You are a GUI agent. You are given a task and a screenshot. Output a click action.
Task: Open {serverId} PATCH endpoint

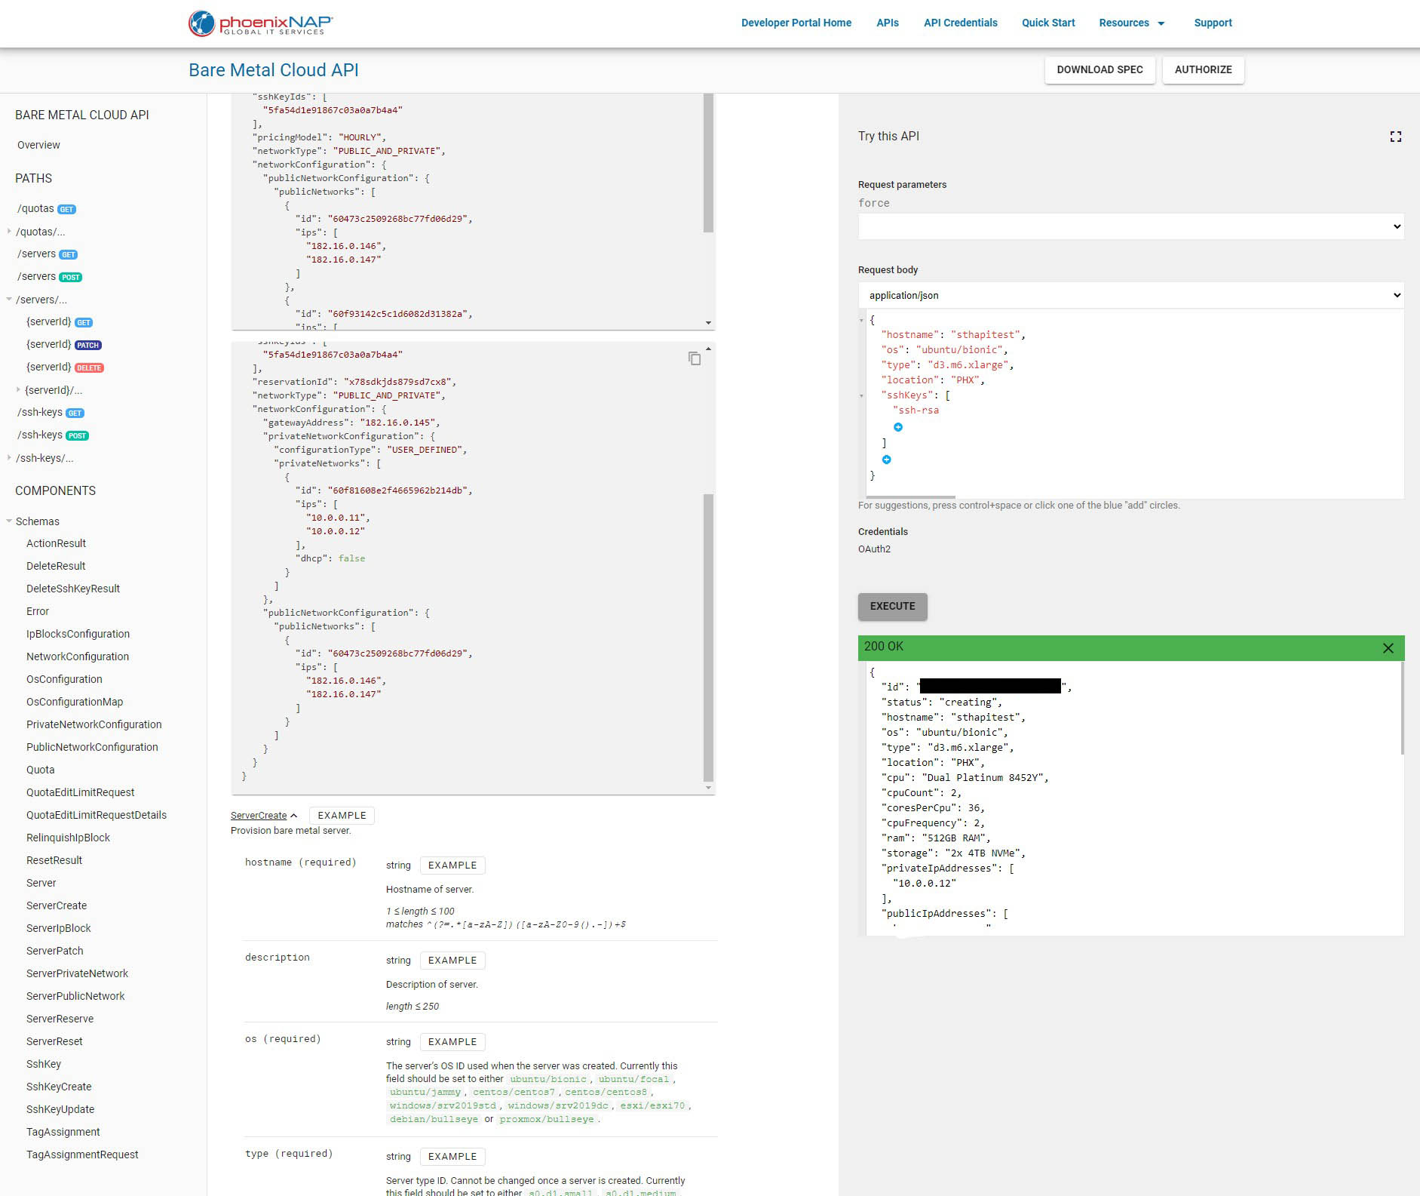pos(64,345)
